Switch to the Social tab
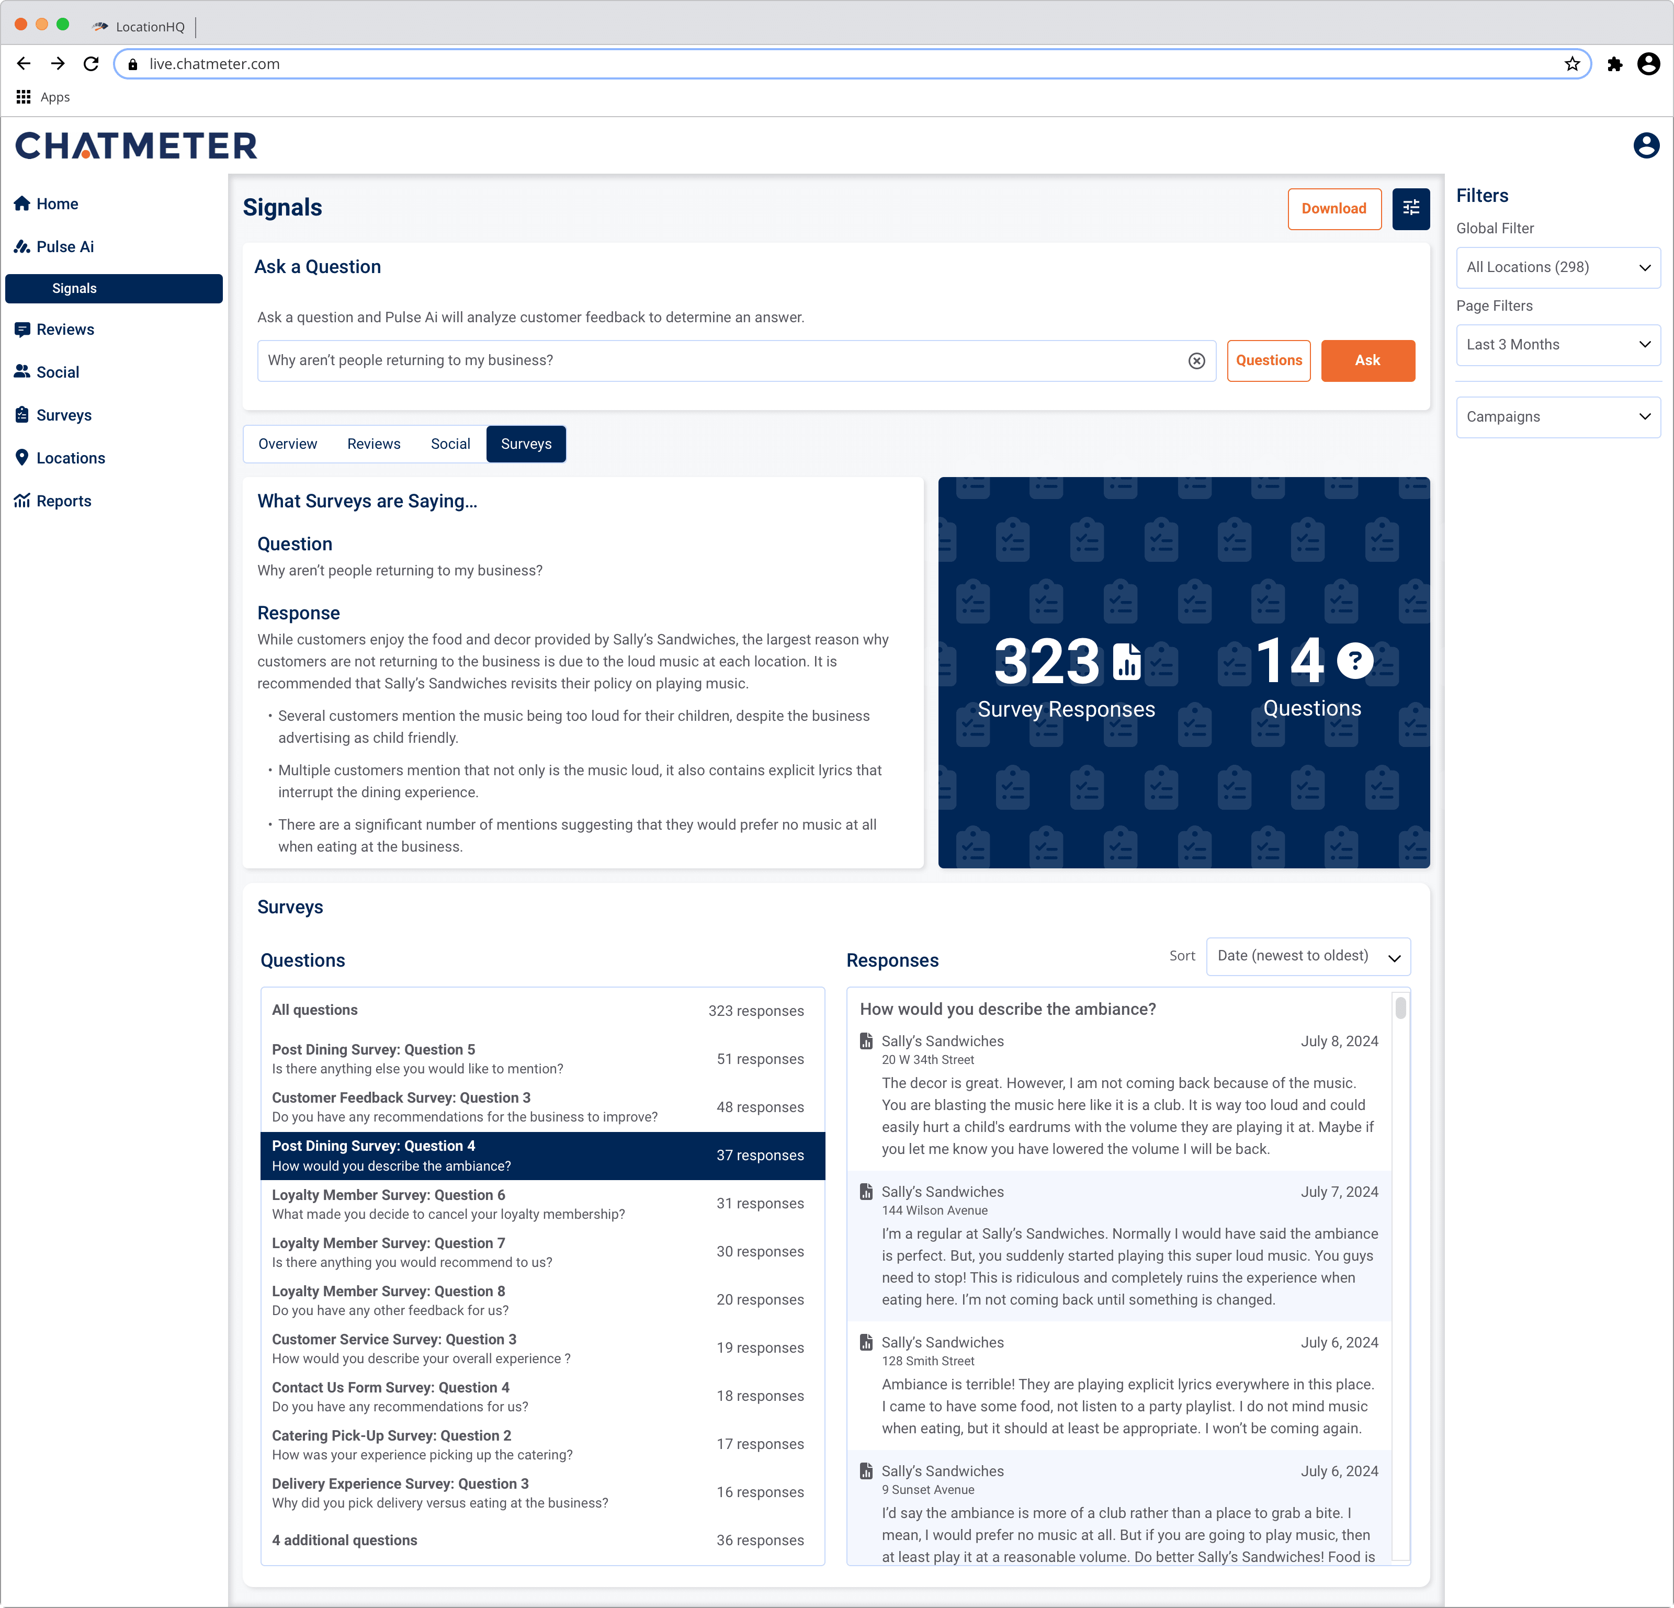Image resolution: width=1674 pixels, height=1608 pixels. [x=450, y=444]
